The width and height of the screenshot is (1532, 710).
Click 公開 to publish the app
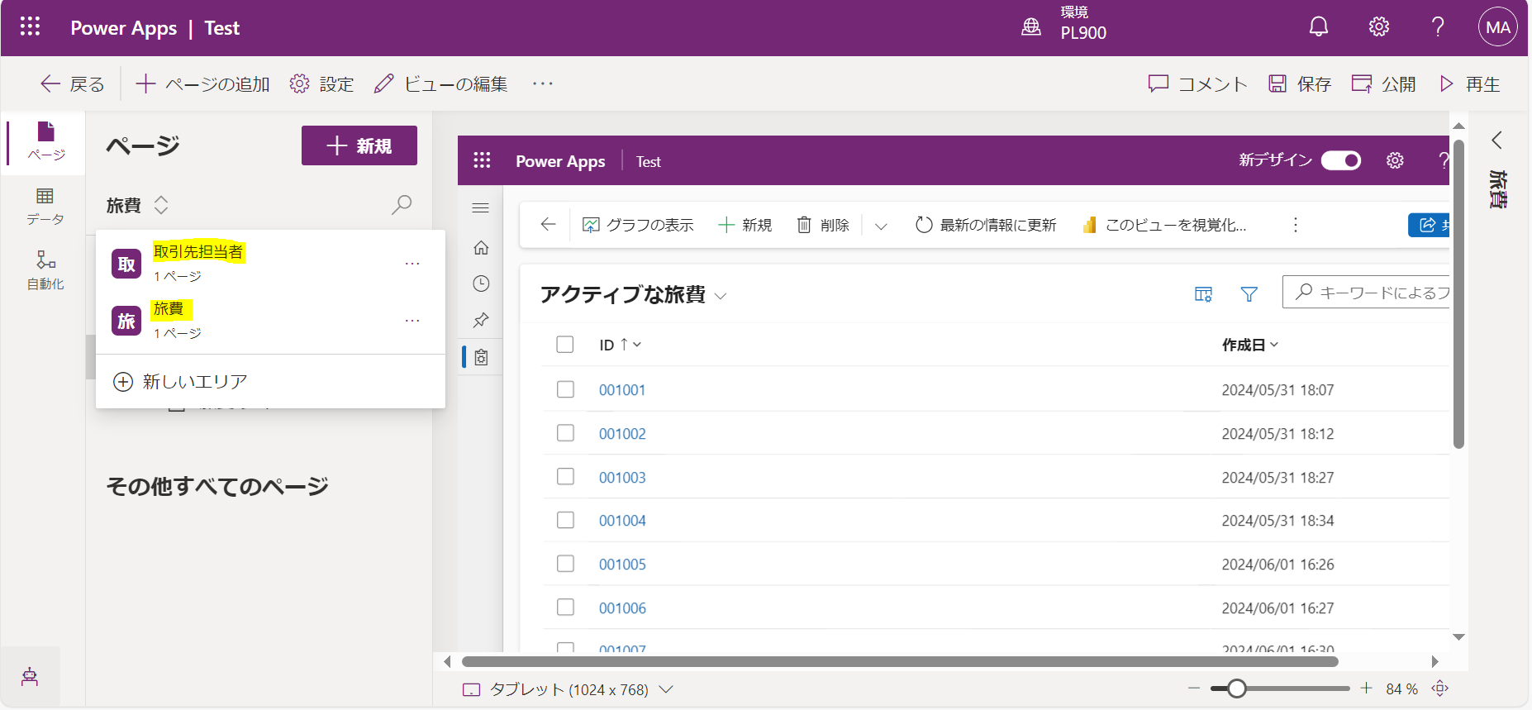click(1383, 84)
